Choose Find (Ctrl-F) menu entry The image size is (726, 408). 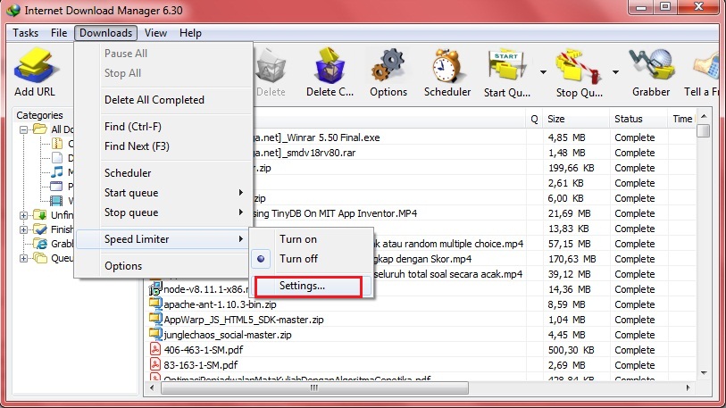click(x=133, y=127)
